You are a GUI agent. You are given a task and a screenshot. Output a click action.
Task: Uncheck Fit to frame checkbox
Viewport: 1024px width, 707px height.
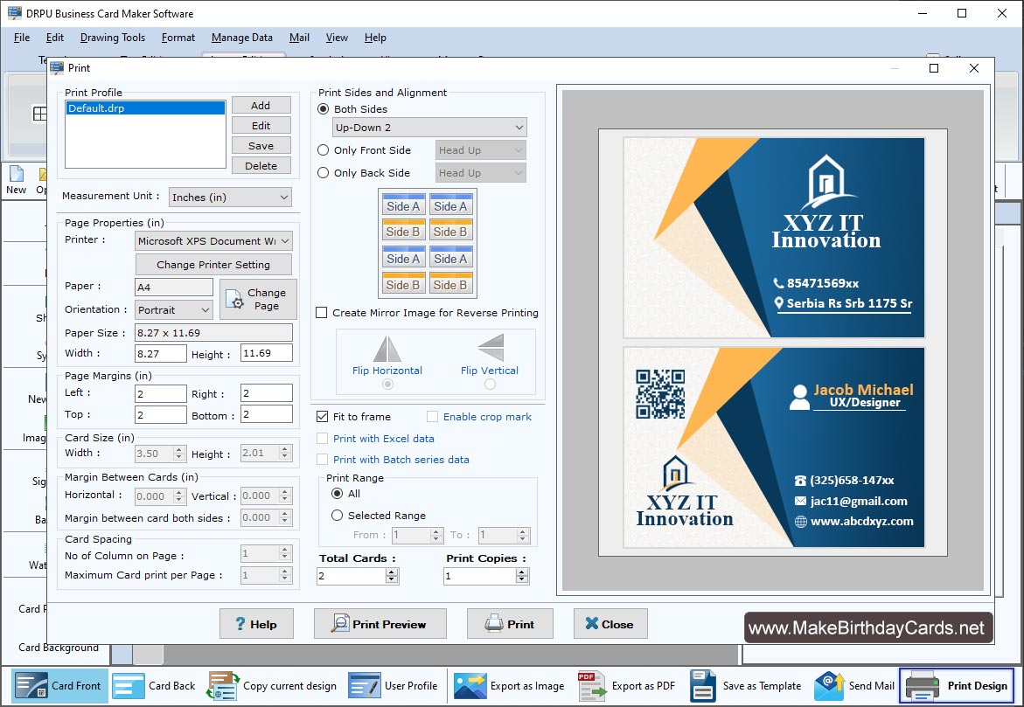pos(322,417)
